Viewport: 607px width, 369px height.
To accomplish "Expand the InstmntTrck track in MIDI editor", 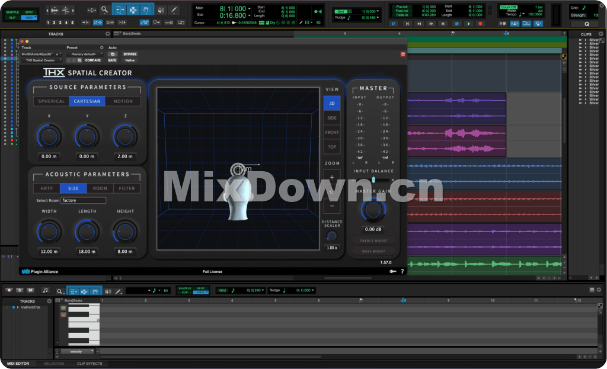I will pos(17,307).
